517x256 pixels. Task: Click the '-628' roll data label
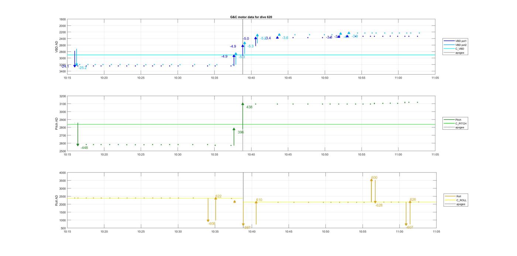[x=379, y=205]
